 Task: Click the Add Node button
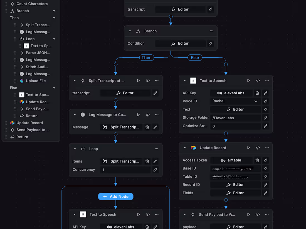click(x=116, y=196)
